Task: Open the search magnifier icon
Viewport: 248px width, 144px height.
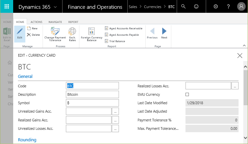Action: tap(183, 6)
